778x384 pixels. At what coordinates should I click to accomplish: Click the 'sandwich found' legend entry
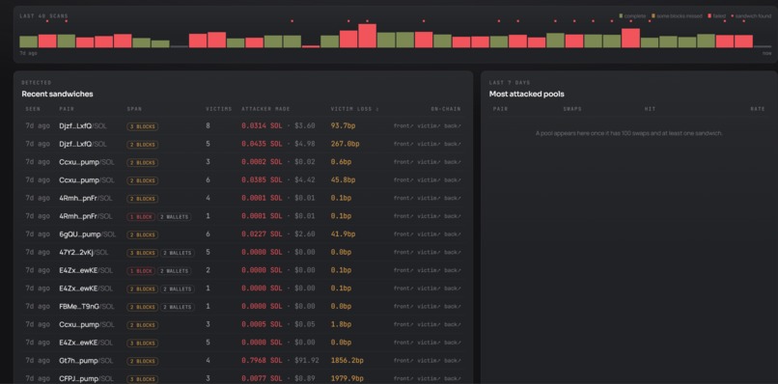[x=751, y=16]
